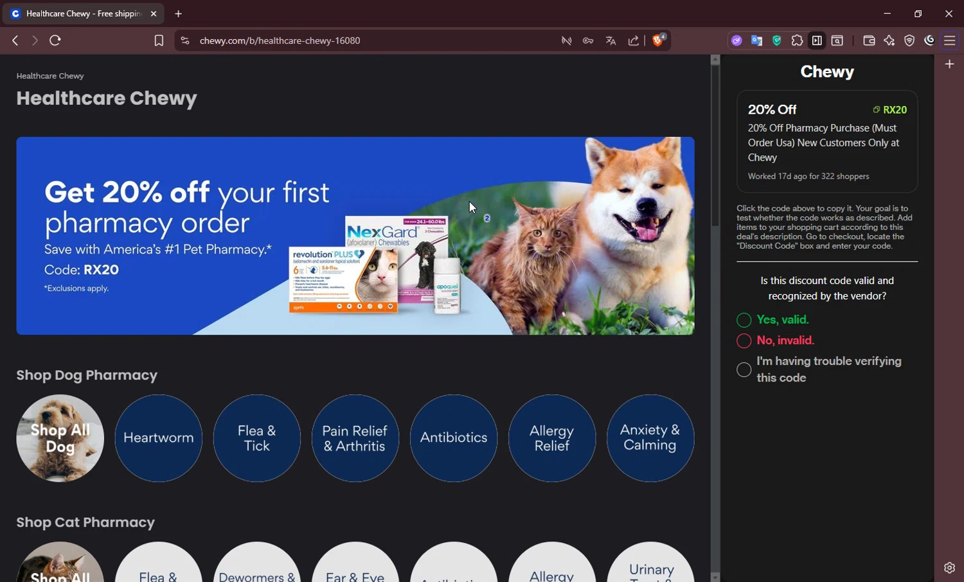
Task: Click the 20% Off deal title
Action: tap(772, 109)
